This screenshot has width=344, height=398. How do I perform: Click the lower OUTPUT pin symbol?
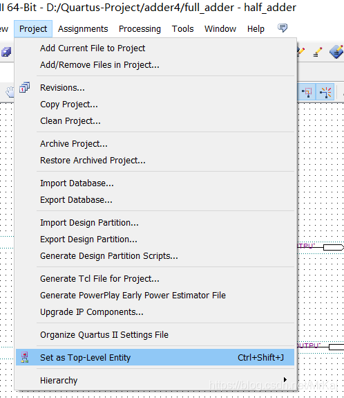point(336,347)
